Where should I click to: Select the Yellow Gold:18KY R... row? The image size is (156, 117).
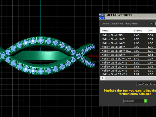pyautogui.click(x=128, y=51)
